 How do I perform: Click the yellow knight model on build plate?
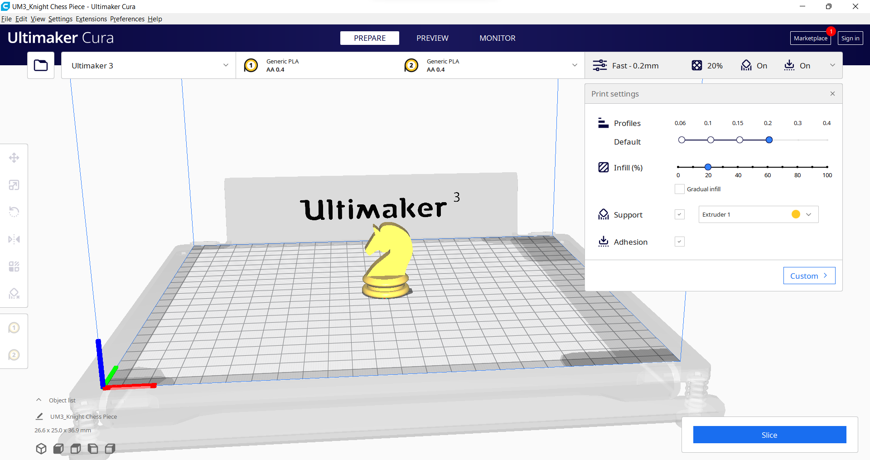387,261
